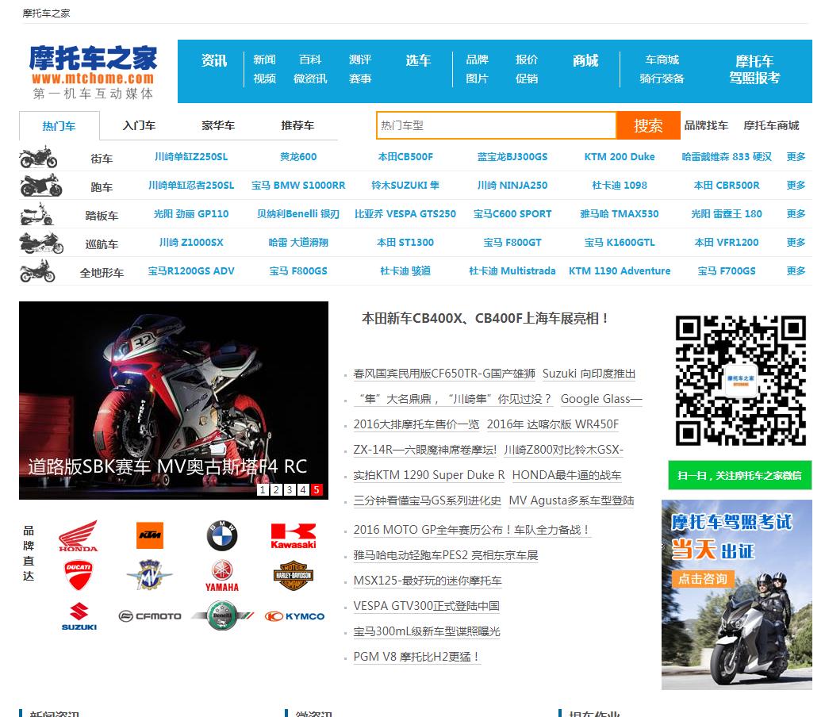Click the 摩托车之家 site logo
The height and width of the screenshot is (717, 825).
pyautogui.click(x=93, y=71)
